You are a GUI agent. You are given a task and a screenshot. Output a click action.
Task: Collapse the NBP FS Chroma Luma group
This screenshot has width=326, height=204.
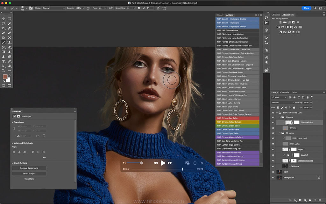click(x=277, y=112)
